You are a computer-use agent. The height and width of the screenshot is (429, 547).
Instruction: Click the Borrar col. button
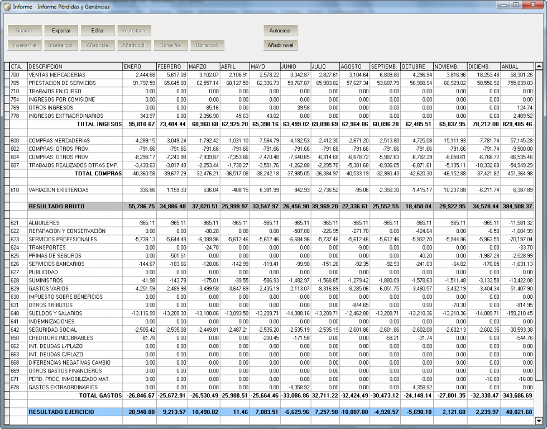pyautogui.click(x=207, y=45)
